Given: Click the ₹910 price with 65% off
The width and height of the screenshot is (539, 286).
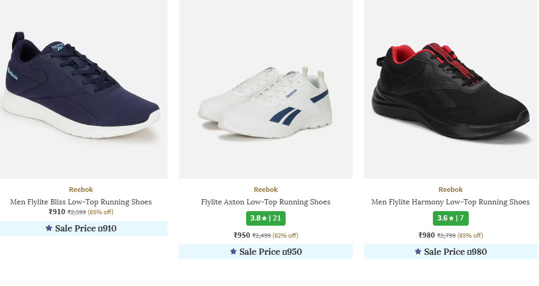Looking at the screenshot, I should [57, 212].
